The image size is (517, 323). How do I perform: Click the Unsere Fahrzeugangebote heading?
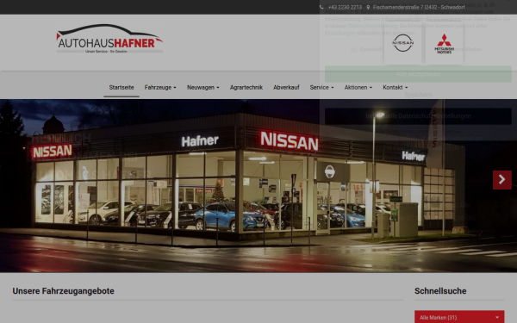coord(63,291)
